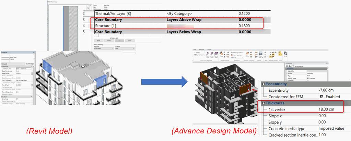
Task: Collapse the Constraints group in Revit Properties
Action: click(x=32, y=66)
